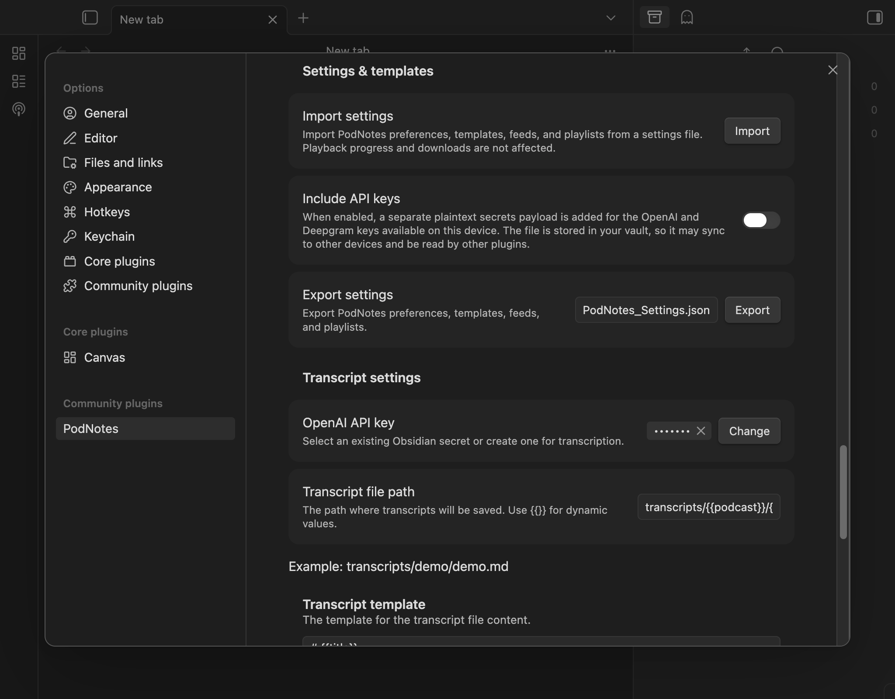
Task: Edit the PodNotes_Settings.json filename field
Action: (646, 310)
